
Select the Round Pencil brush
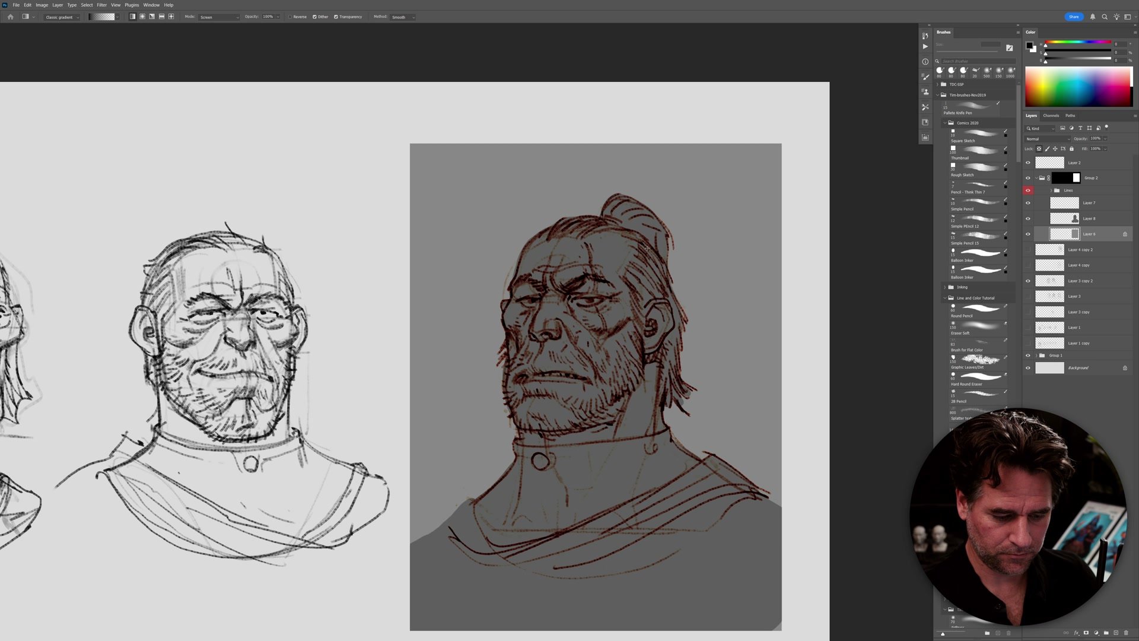click(977, 310)
